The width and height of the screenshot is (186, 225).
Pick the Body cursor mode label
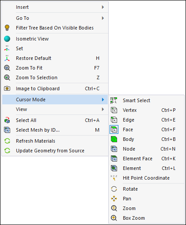[129, 139]
